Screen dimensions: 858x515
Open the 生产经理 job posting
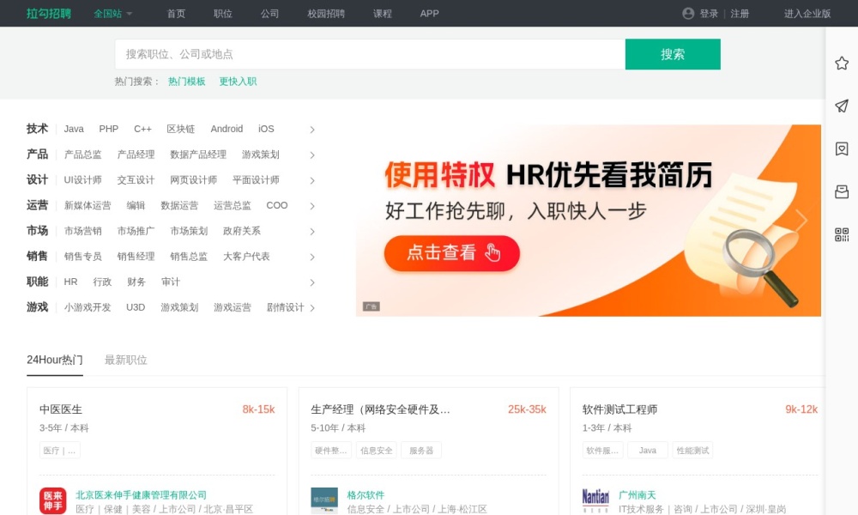380,409
